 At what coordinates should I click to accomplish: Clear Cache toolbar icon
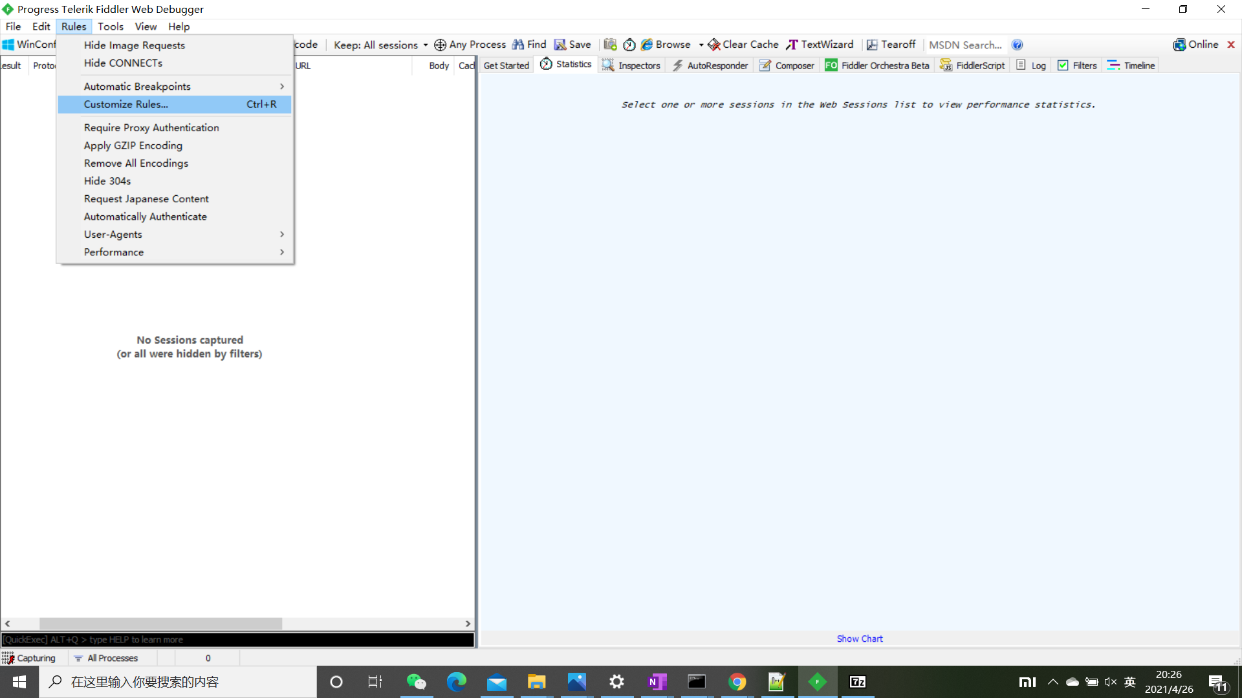coord(714,45)
